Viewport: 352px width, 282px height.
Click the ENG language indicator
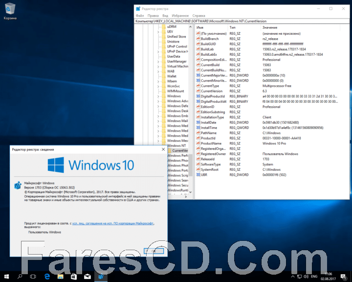[x=314, y=277]
